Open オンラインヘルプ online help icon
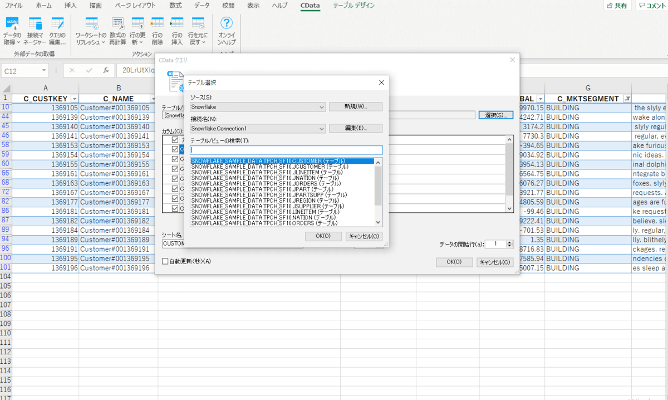Screen dimensions: 668x400 click(x=227, y=23)
